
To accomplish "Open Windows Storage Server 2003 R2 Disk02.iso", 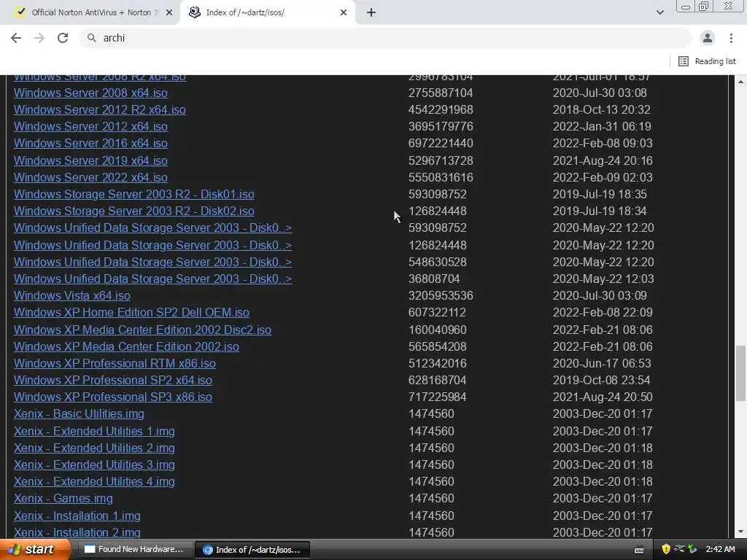I will (x=134, y=211).
